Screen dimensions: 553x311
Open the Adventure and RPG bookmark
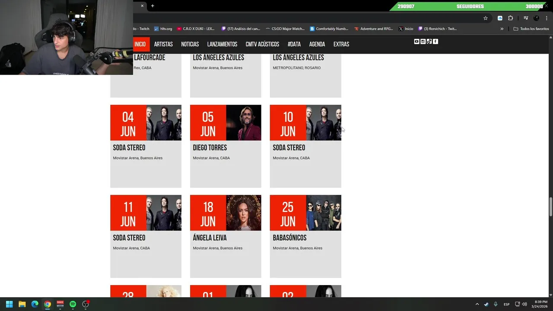374,29
